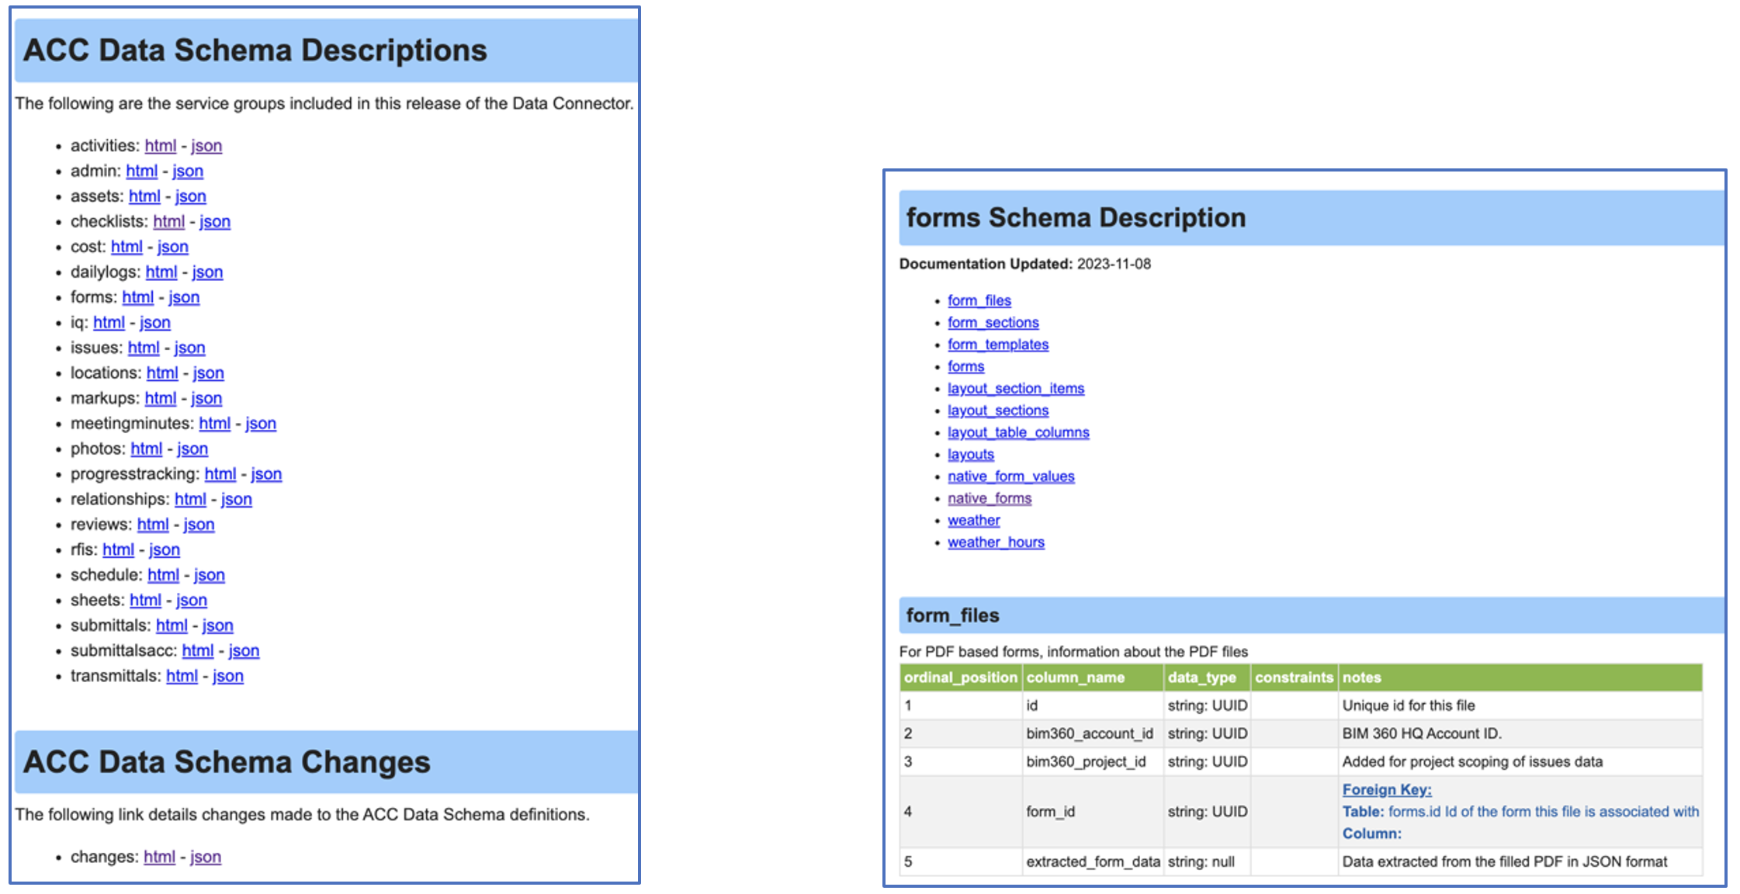Open the activities json link
The width and height of the screenshot is (1740, 894).
[x=206, y=145]
